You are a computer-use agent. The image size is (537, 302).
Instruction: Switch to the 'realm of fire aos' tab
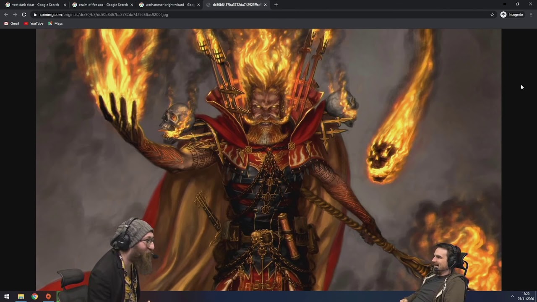tap(102, 5)
